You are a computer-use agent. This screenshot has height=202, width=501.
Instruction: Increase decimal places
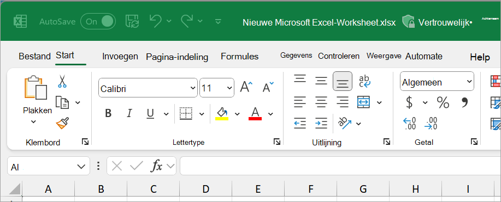(410, 124)
